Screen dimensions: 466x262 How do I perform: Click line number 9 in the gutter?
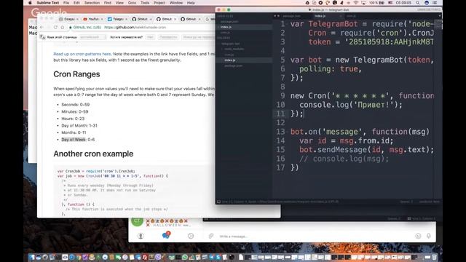click(x=283, y=95)
